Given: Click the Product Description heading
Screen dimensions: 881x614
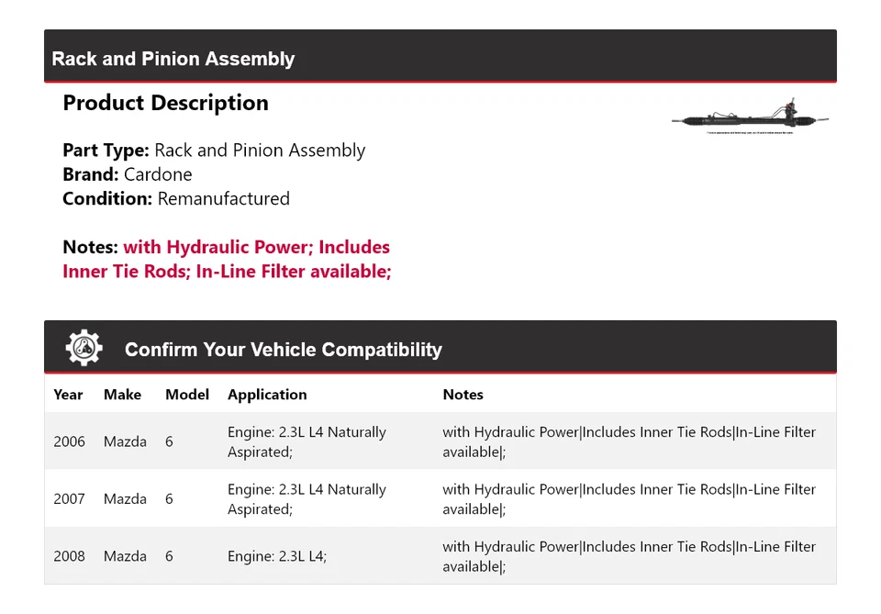Looking at the screenshot, I should point(165,103).
